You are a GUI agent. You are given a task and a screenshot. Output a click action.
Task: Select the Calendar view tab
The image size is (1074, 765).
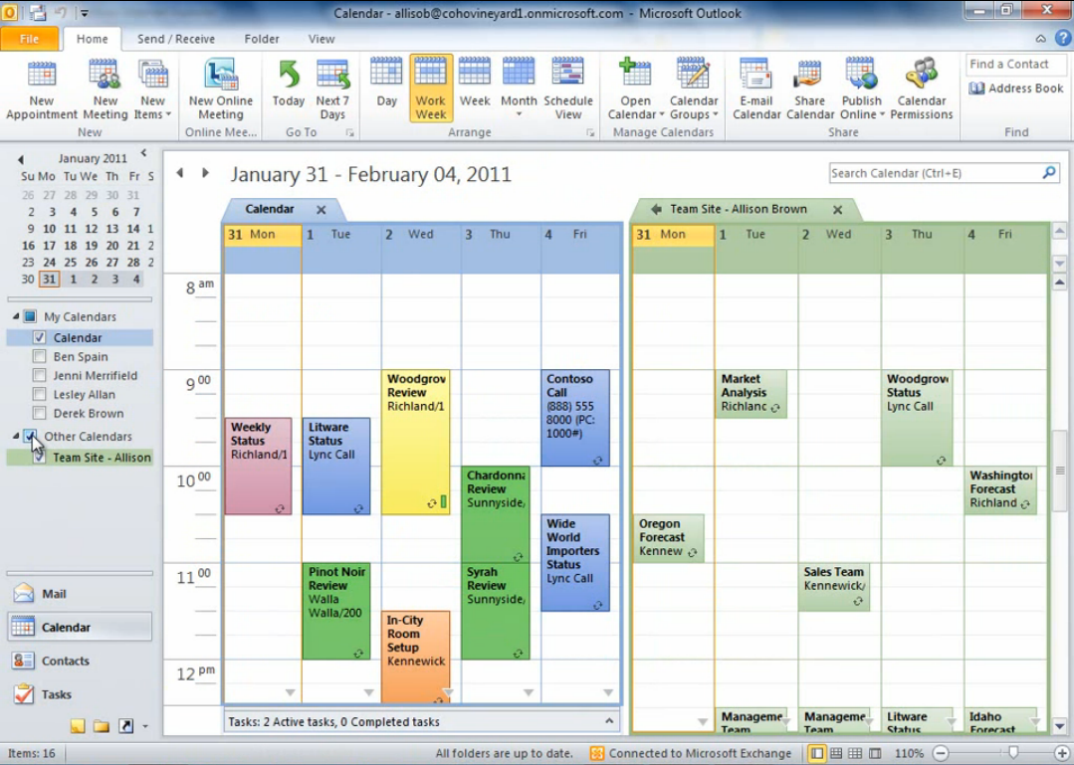click(x=270, y=209)
